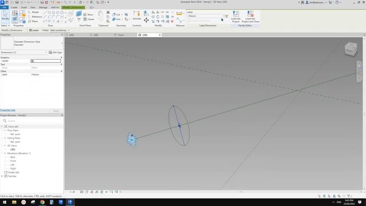366x206 pixels.
Task: Open the Windows Start menu
Action: tap(5, 202)
